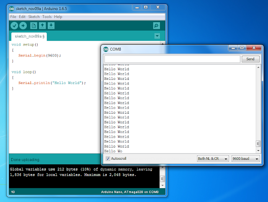Screen dimensions: 268x202
Task: Click the Serial.begin(9600); code line
Action: pos(40,56)
